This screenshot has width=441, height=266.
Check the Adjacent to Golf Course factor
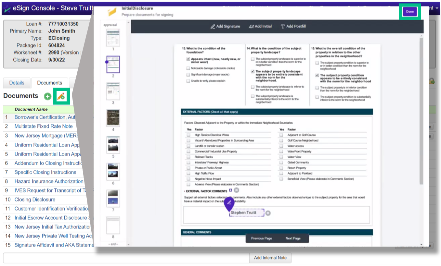[281, 135]
